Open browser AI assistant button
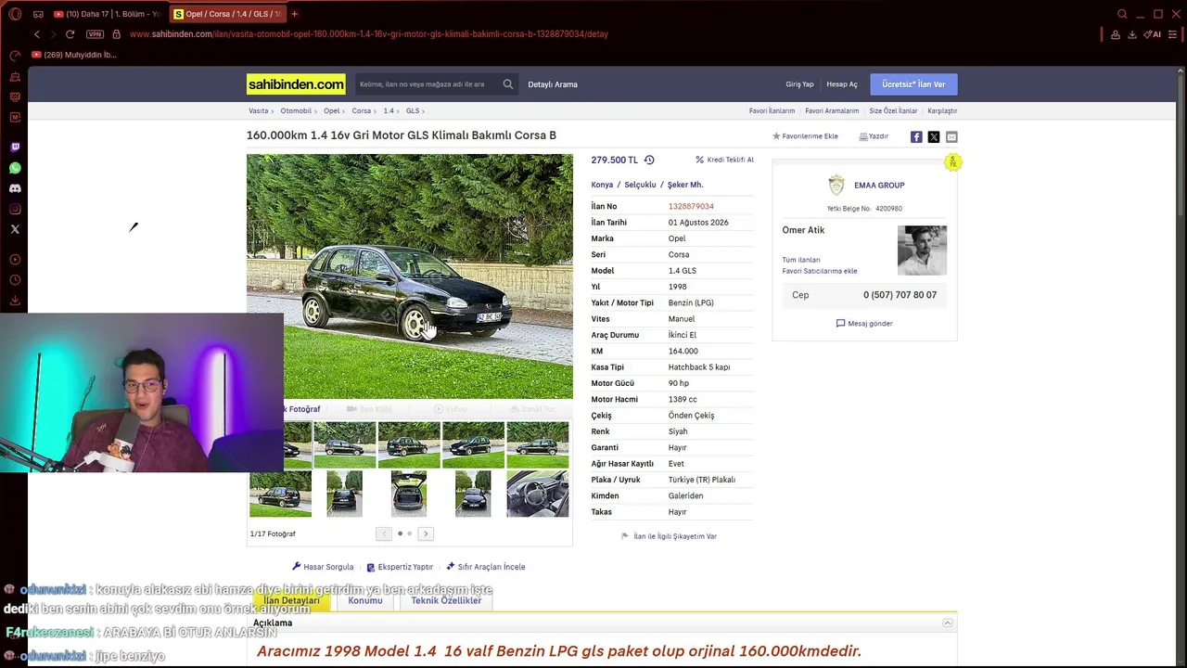The height and width of the screenshot is (668, 1187). pos(1153,34)
